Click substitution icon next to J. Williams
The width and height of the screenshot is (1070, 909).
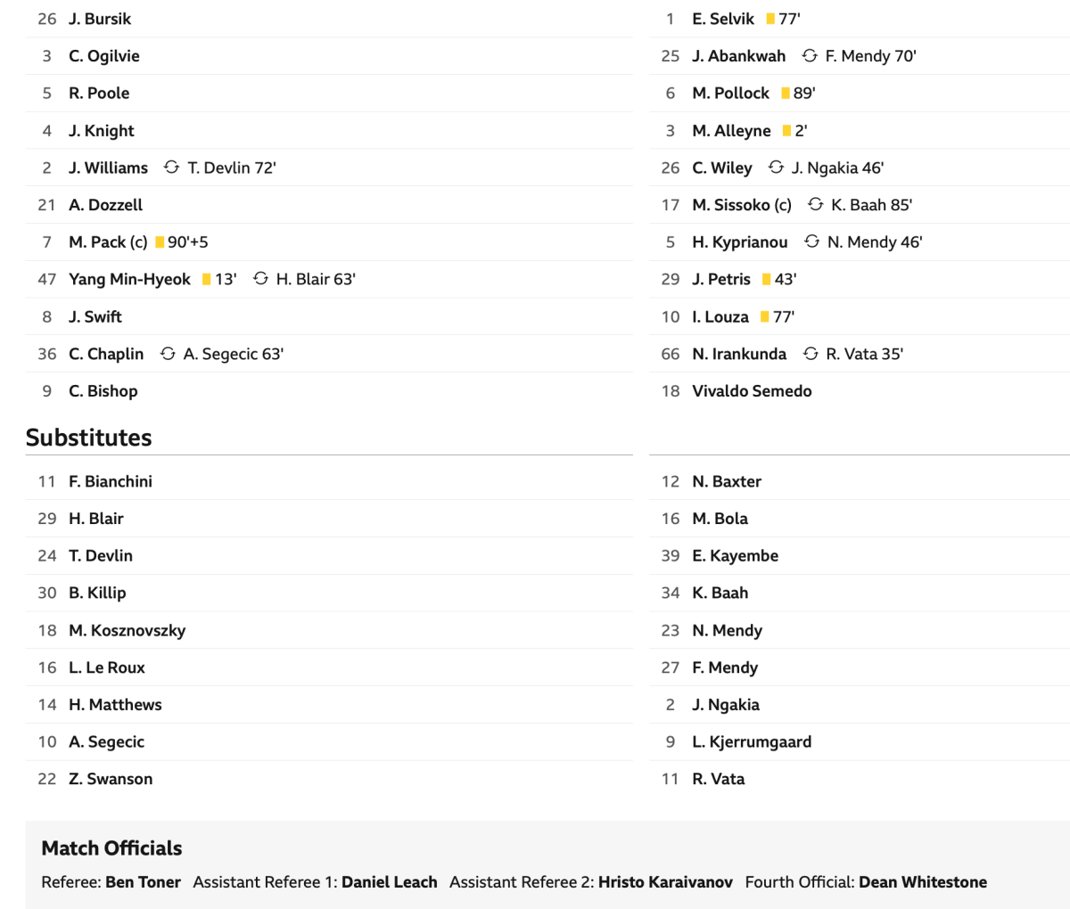(x=171, y=168)
